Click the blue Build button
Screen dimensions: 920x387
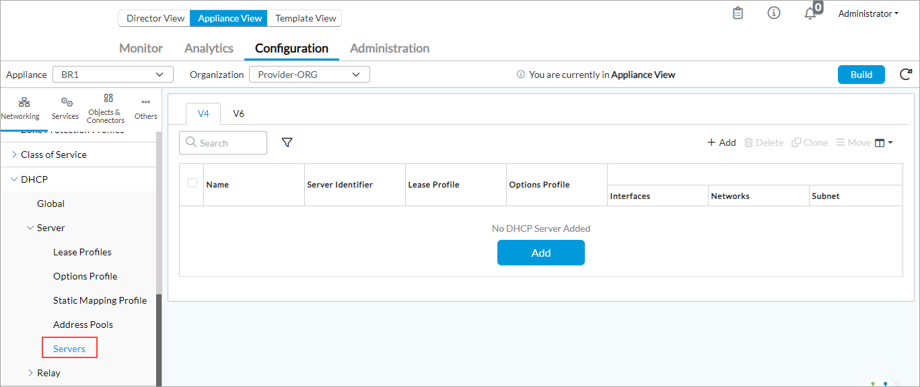pos(861,75)
